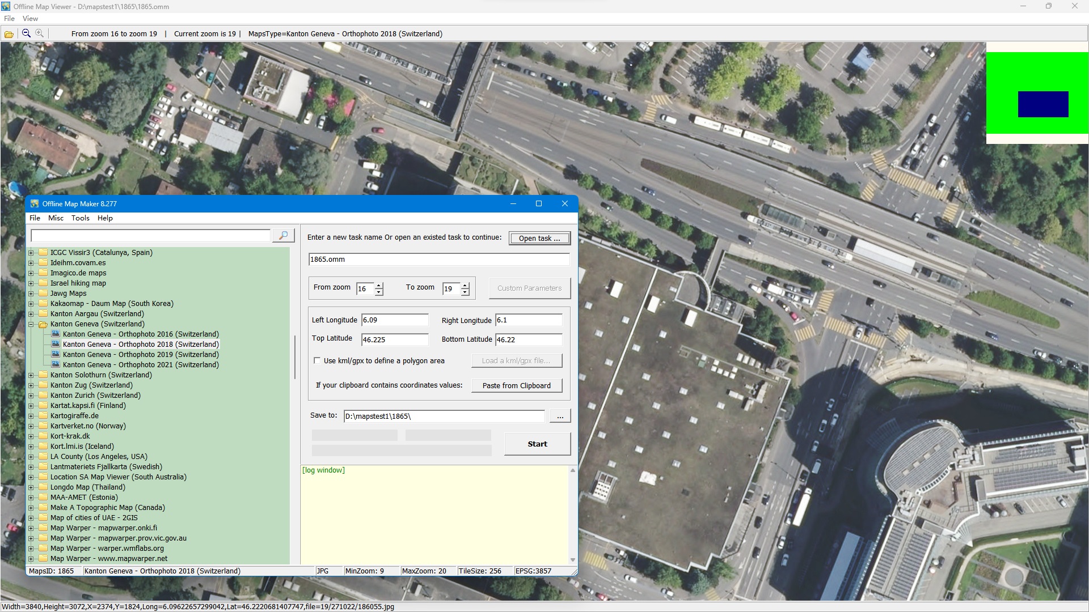Expand the LA County (Los Angeles, USA) node

click(x=31, y=457)
